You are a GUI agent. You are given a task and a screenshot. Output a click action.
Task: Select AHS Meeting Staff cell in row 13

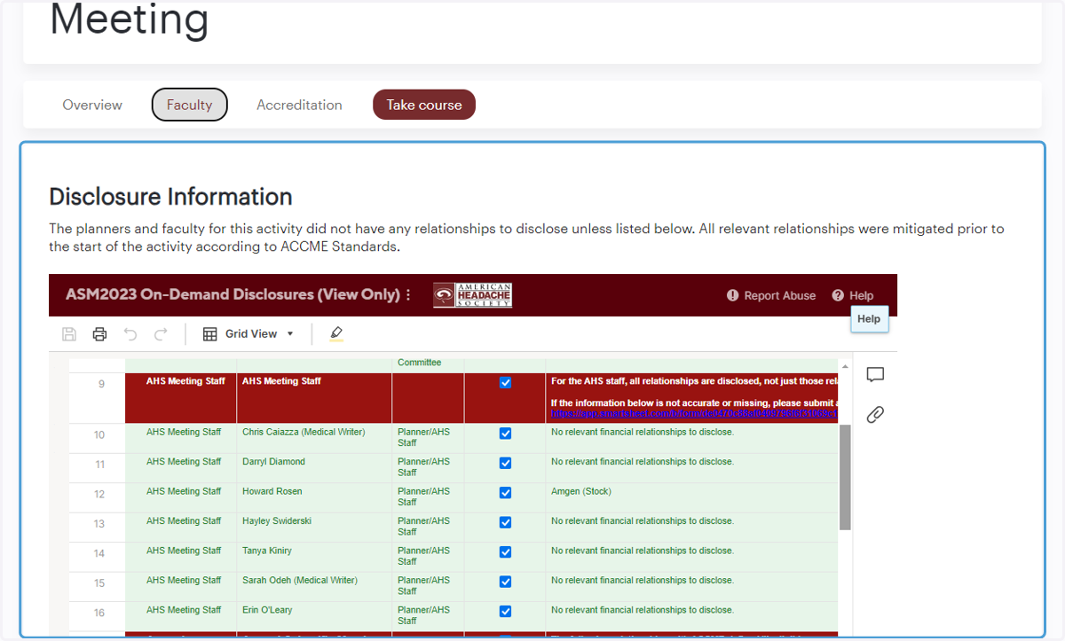pyautogui.click(x=181, y=528)
